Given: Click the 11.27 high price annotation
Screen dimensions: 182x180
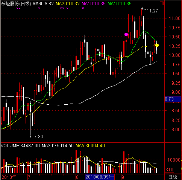Looking at the screenshot, I should point(152,11).
